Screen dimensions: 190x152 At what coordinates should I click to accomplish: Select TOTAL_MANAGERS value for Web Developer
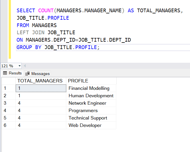click(x=41, y=125)
